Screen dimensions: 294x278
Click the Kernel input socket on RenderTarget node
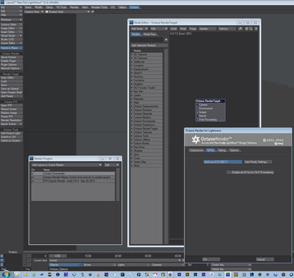tap(198, 115)
